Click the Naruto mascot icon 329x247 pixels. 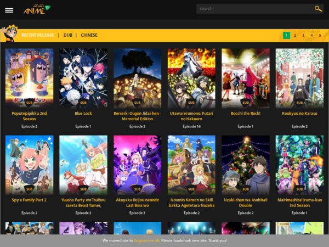click(10, 33)
